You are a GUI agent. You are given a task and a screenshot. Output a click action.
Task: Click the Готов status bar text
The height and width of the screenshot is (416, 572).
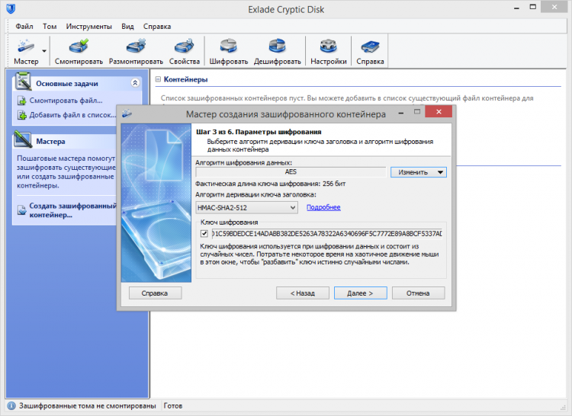click(173, 406)
